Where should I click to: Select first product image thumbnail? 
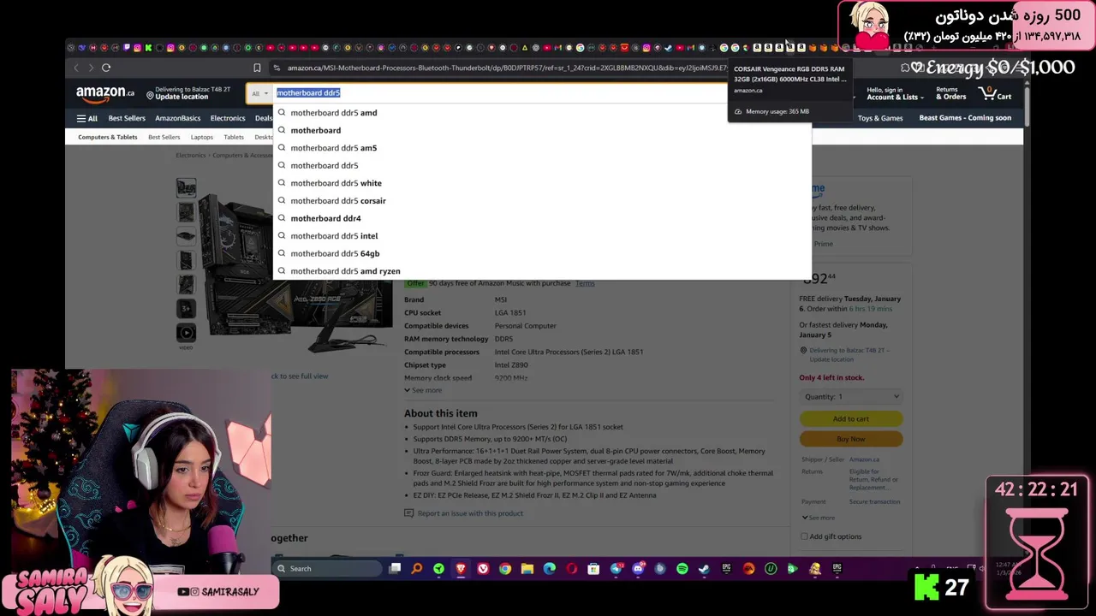tap(186, 187)
